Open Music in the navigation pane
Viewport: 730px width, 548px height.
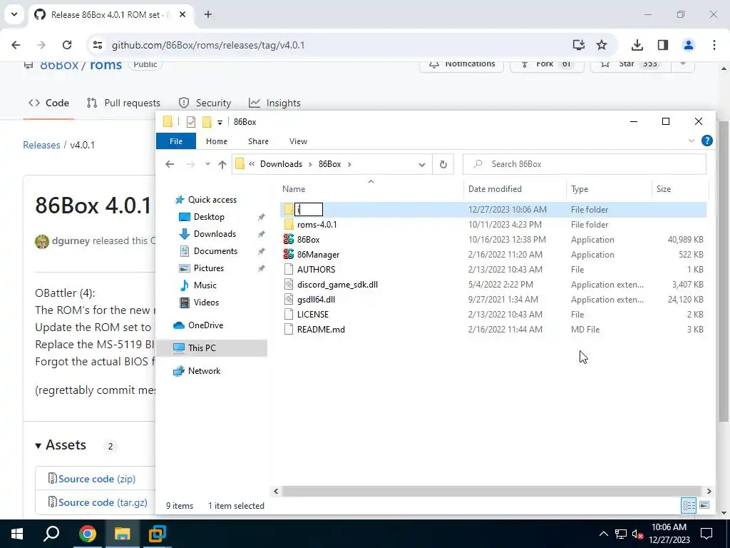205,285
